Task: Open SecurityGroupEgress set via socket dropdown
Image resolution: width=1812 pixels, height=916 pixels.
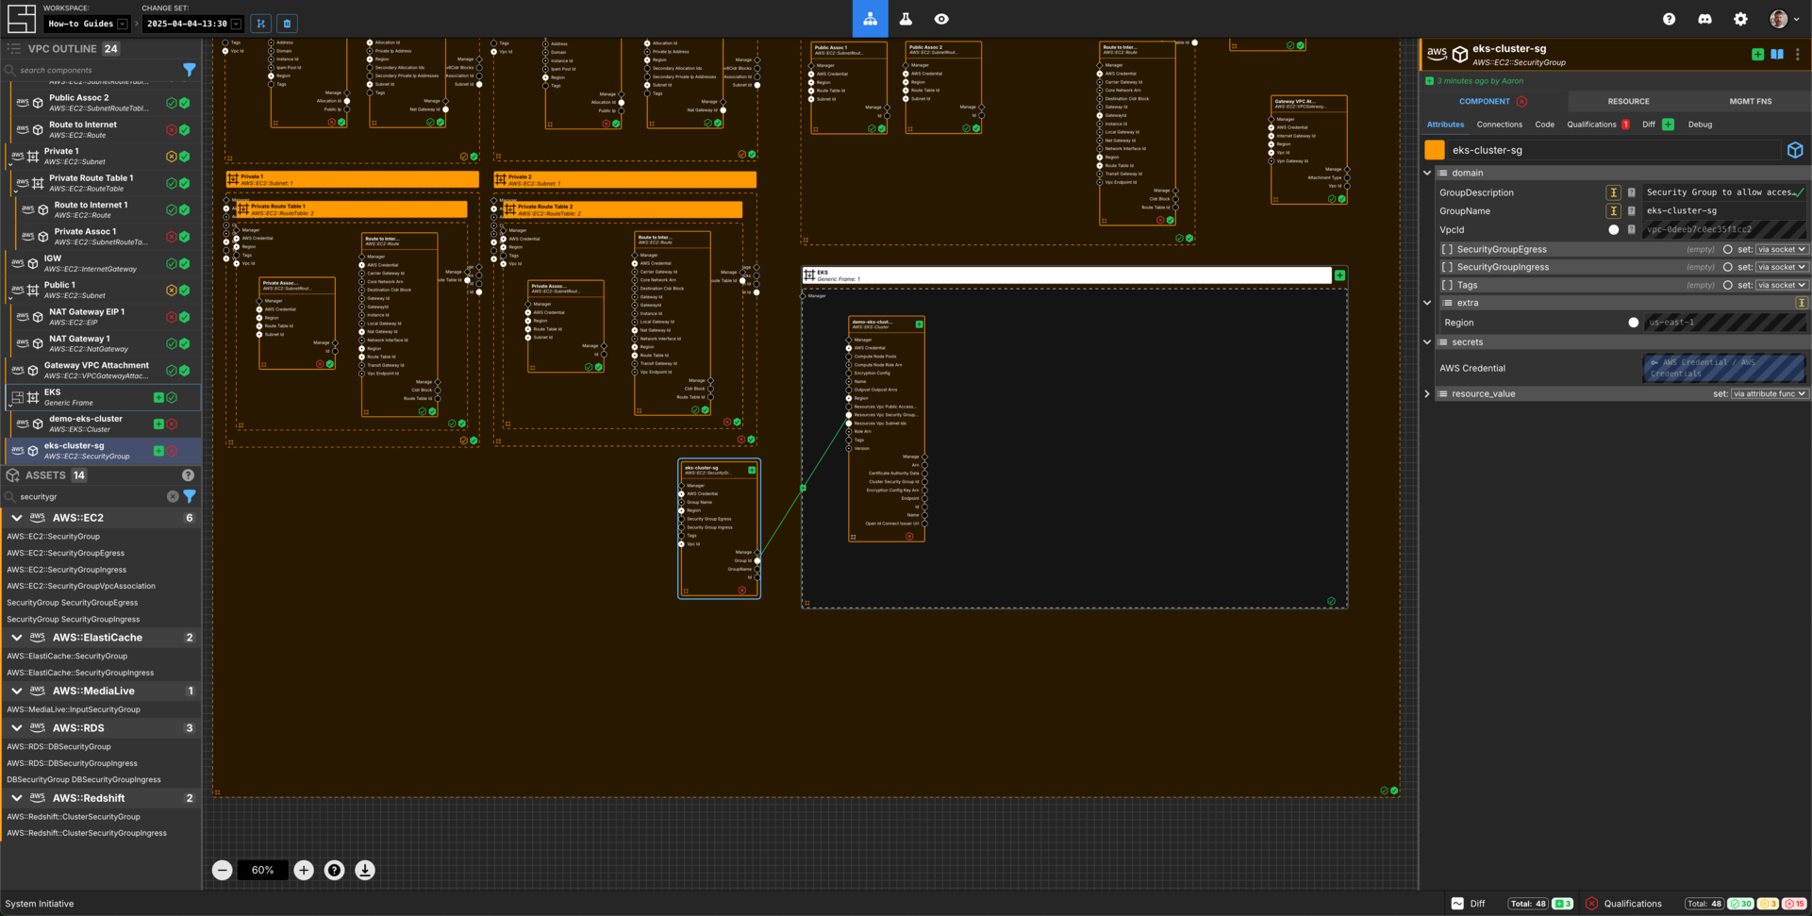Action: point(1781,249)
